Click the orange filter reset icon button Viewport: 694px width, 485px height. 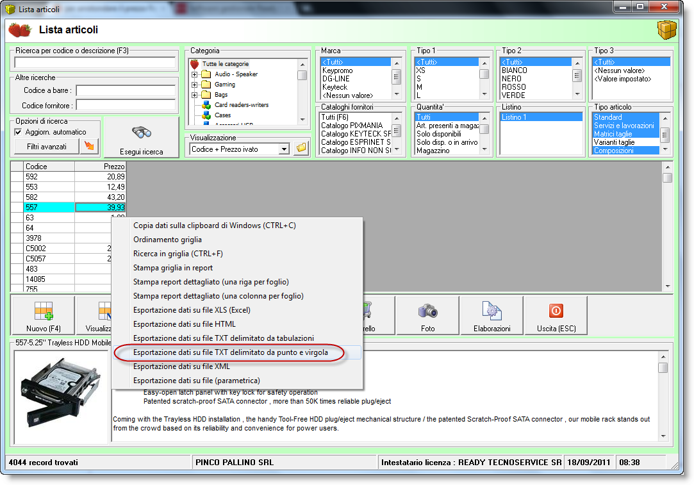[90, 146]
